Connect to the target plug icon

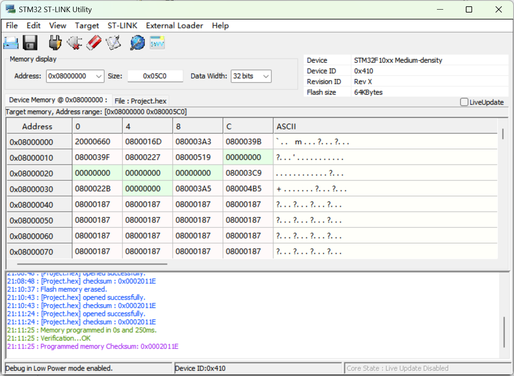(55, 43)
